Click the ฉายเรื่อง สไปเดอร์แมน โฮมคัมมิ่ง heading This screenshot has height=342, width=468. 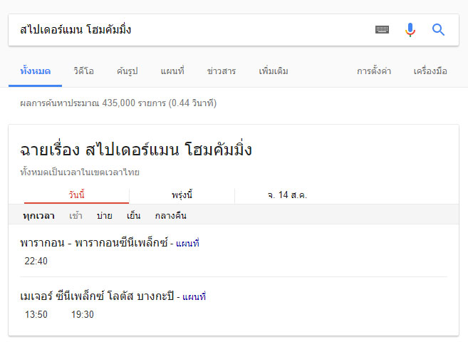point(136,149)
